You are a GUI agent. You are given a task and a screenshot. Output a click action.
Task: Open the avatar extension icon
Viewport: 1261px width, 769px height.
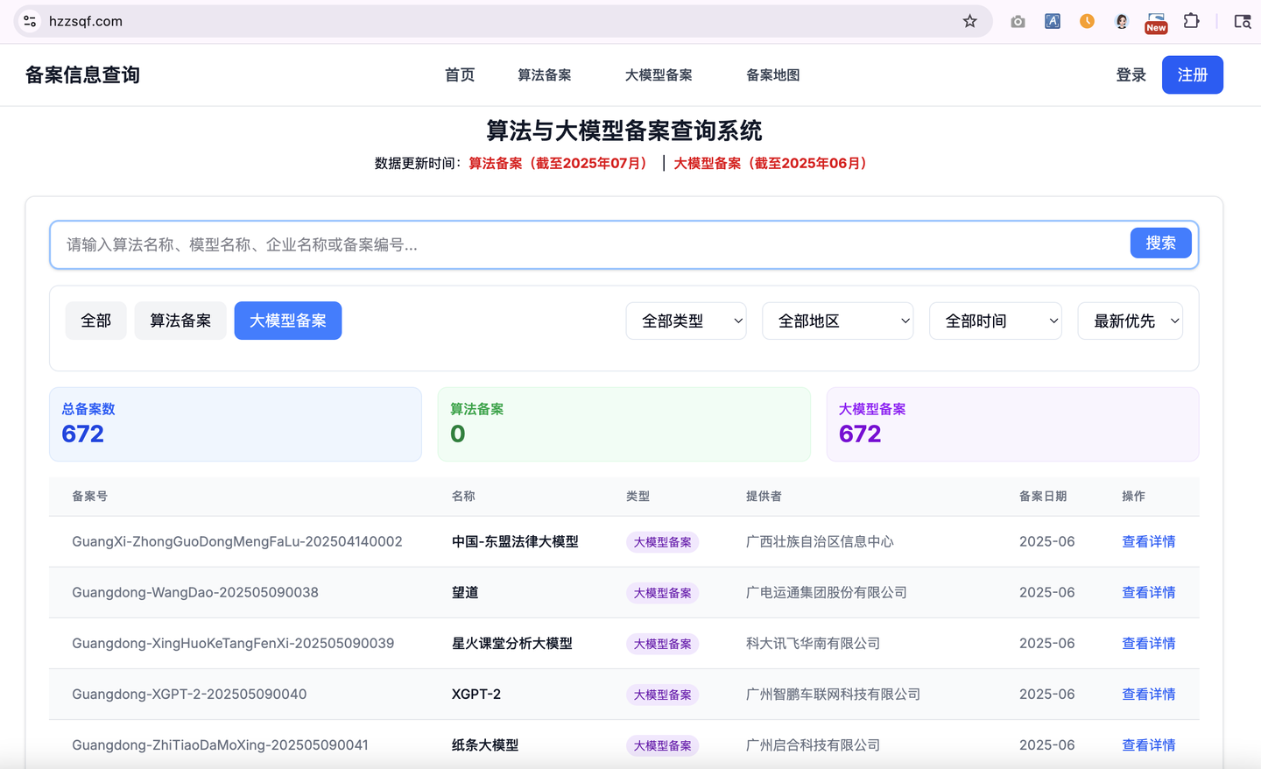[1122, 21]
